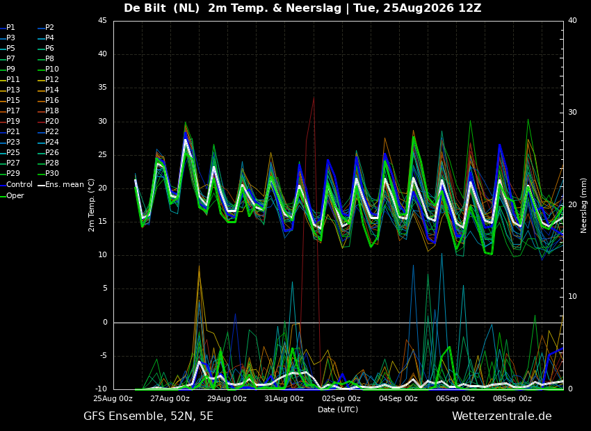Click the Oper legend label

[x=15, y=195]
